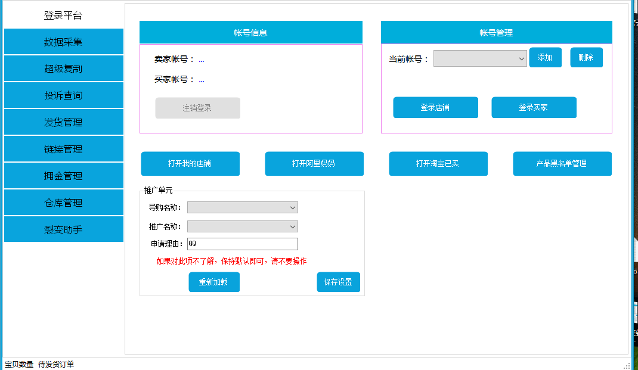
Task: Open 链接管理 from the sidebar
Action: [63, 149]
